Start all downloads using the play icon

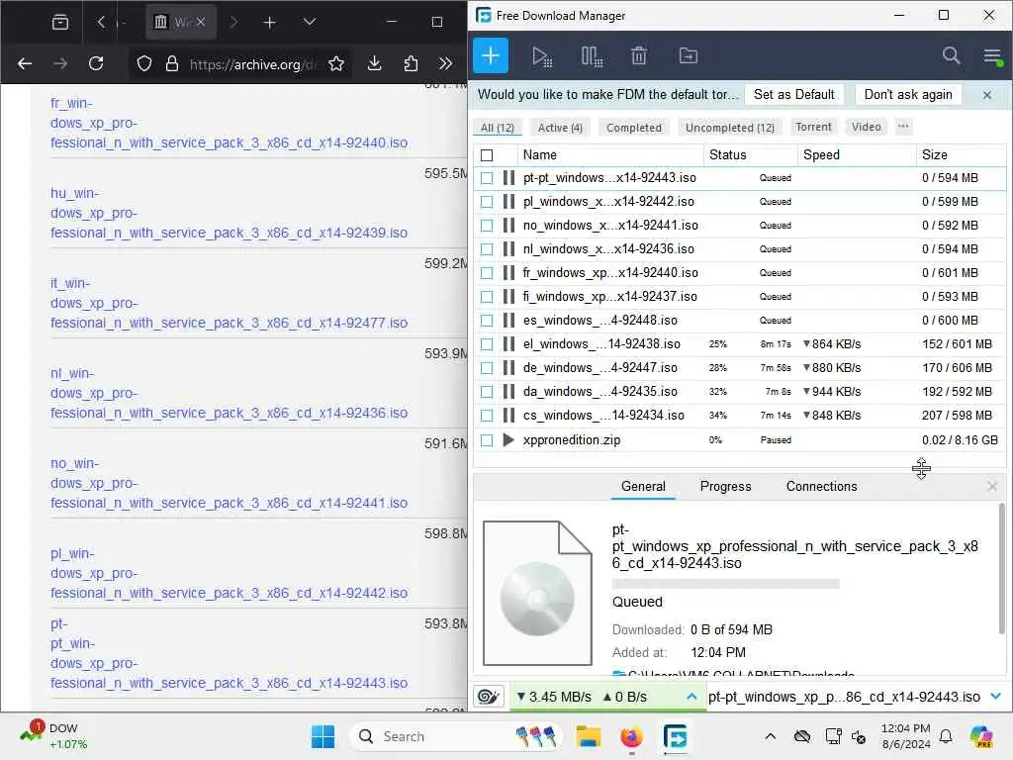pyautogui.click(x=541, y=56)
